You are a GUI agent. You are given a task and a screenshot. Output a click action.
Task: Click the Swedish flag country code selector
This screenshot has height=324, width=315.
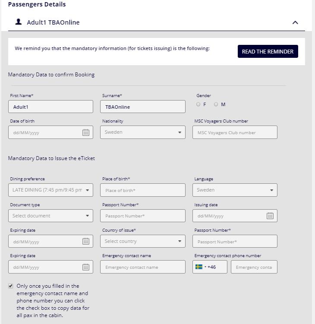coord(201,267)
